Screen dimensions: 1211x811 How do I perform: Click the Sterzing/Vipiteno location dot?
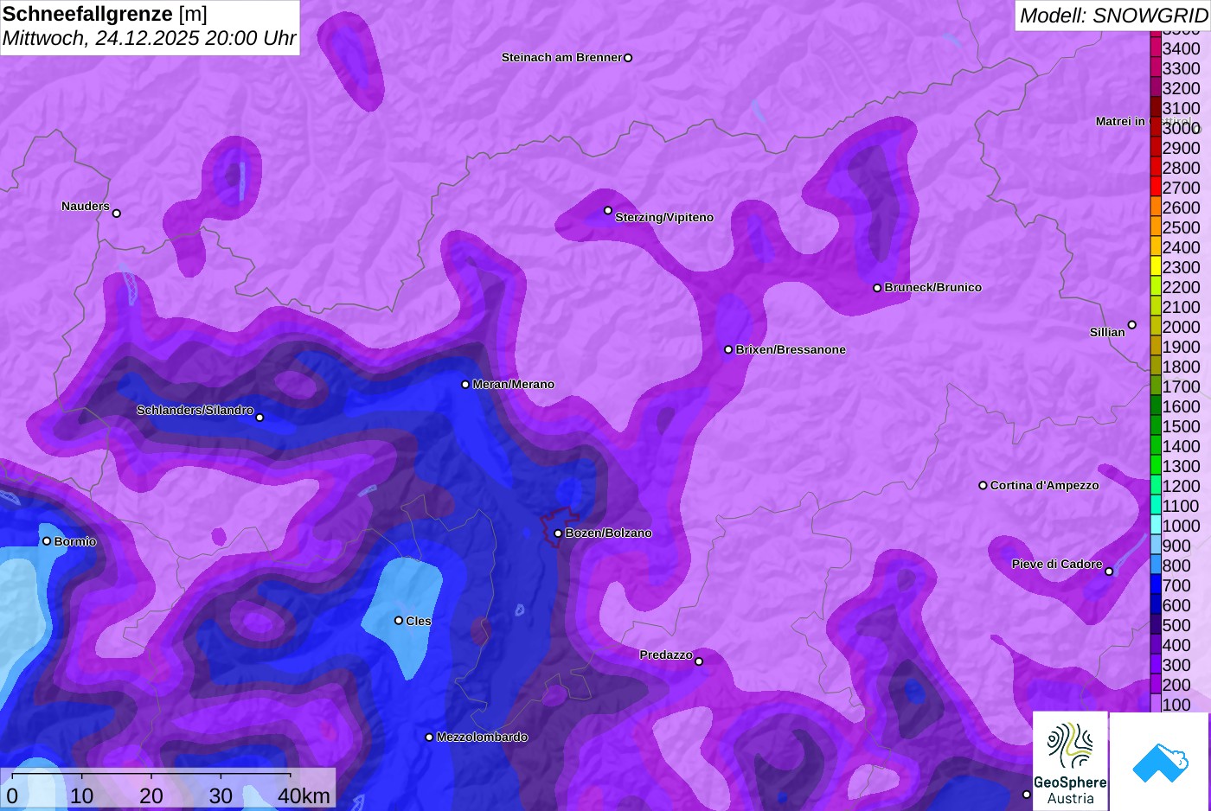(608, 210)
